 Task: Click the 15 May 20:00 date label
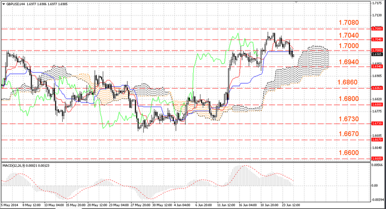pos(76,205)
